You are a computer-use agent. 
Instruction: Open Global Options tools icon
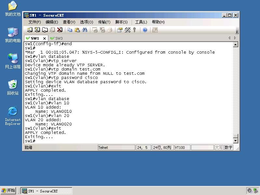click(127, 30)
